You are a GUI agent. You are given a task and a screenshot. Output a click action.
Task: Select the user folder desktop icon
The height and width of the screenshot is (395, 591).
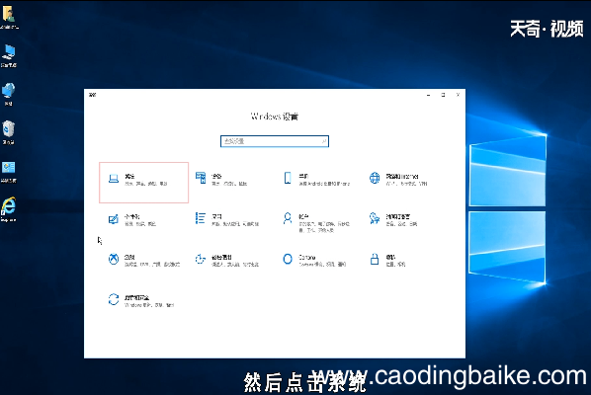click(x=9, y=17)
